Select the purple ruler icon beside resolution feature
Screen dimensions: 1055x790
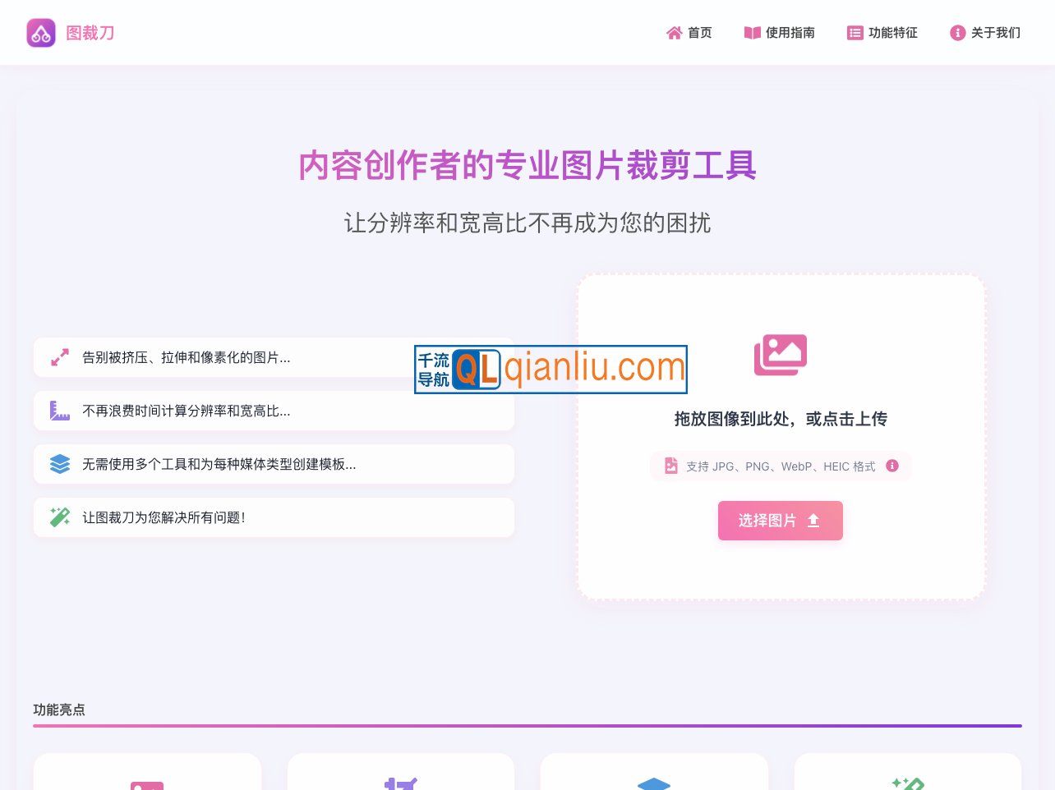tap(59, 411)
